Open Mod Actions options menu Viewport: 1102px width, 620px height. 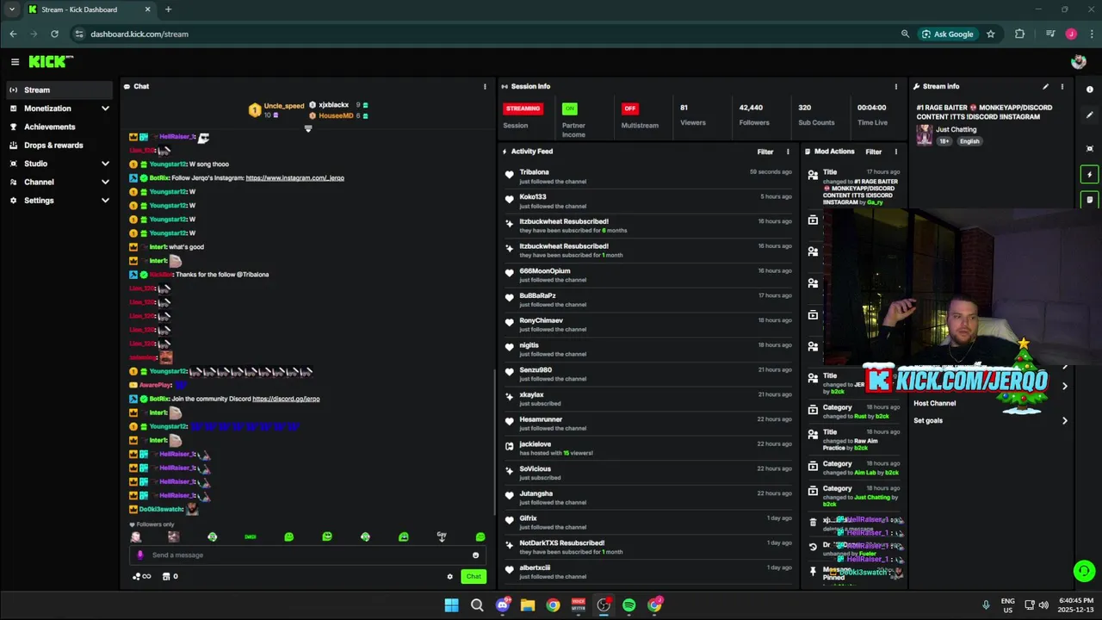(x=895, y=152)
